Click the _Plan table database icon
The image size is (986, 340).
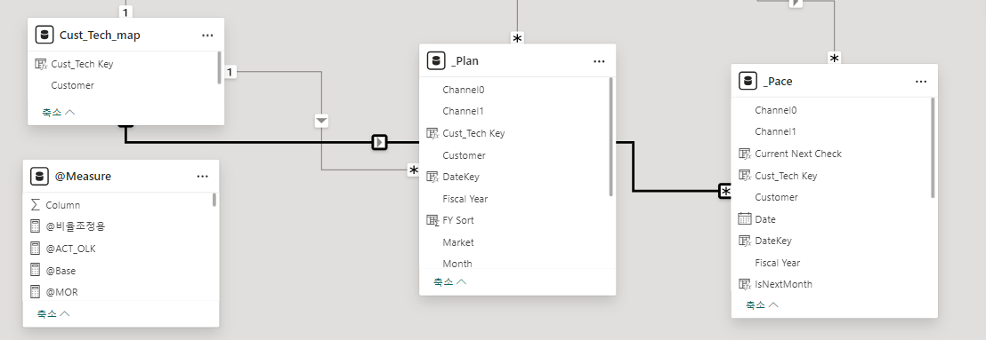point(436,61)
